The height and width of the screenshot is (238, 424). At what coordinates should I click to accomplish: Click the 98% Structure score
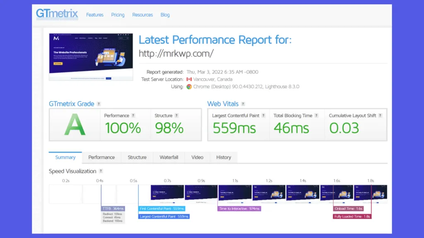click(169, 128)
